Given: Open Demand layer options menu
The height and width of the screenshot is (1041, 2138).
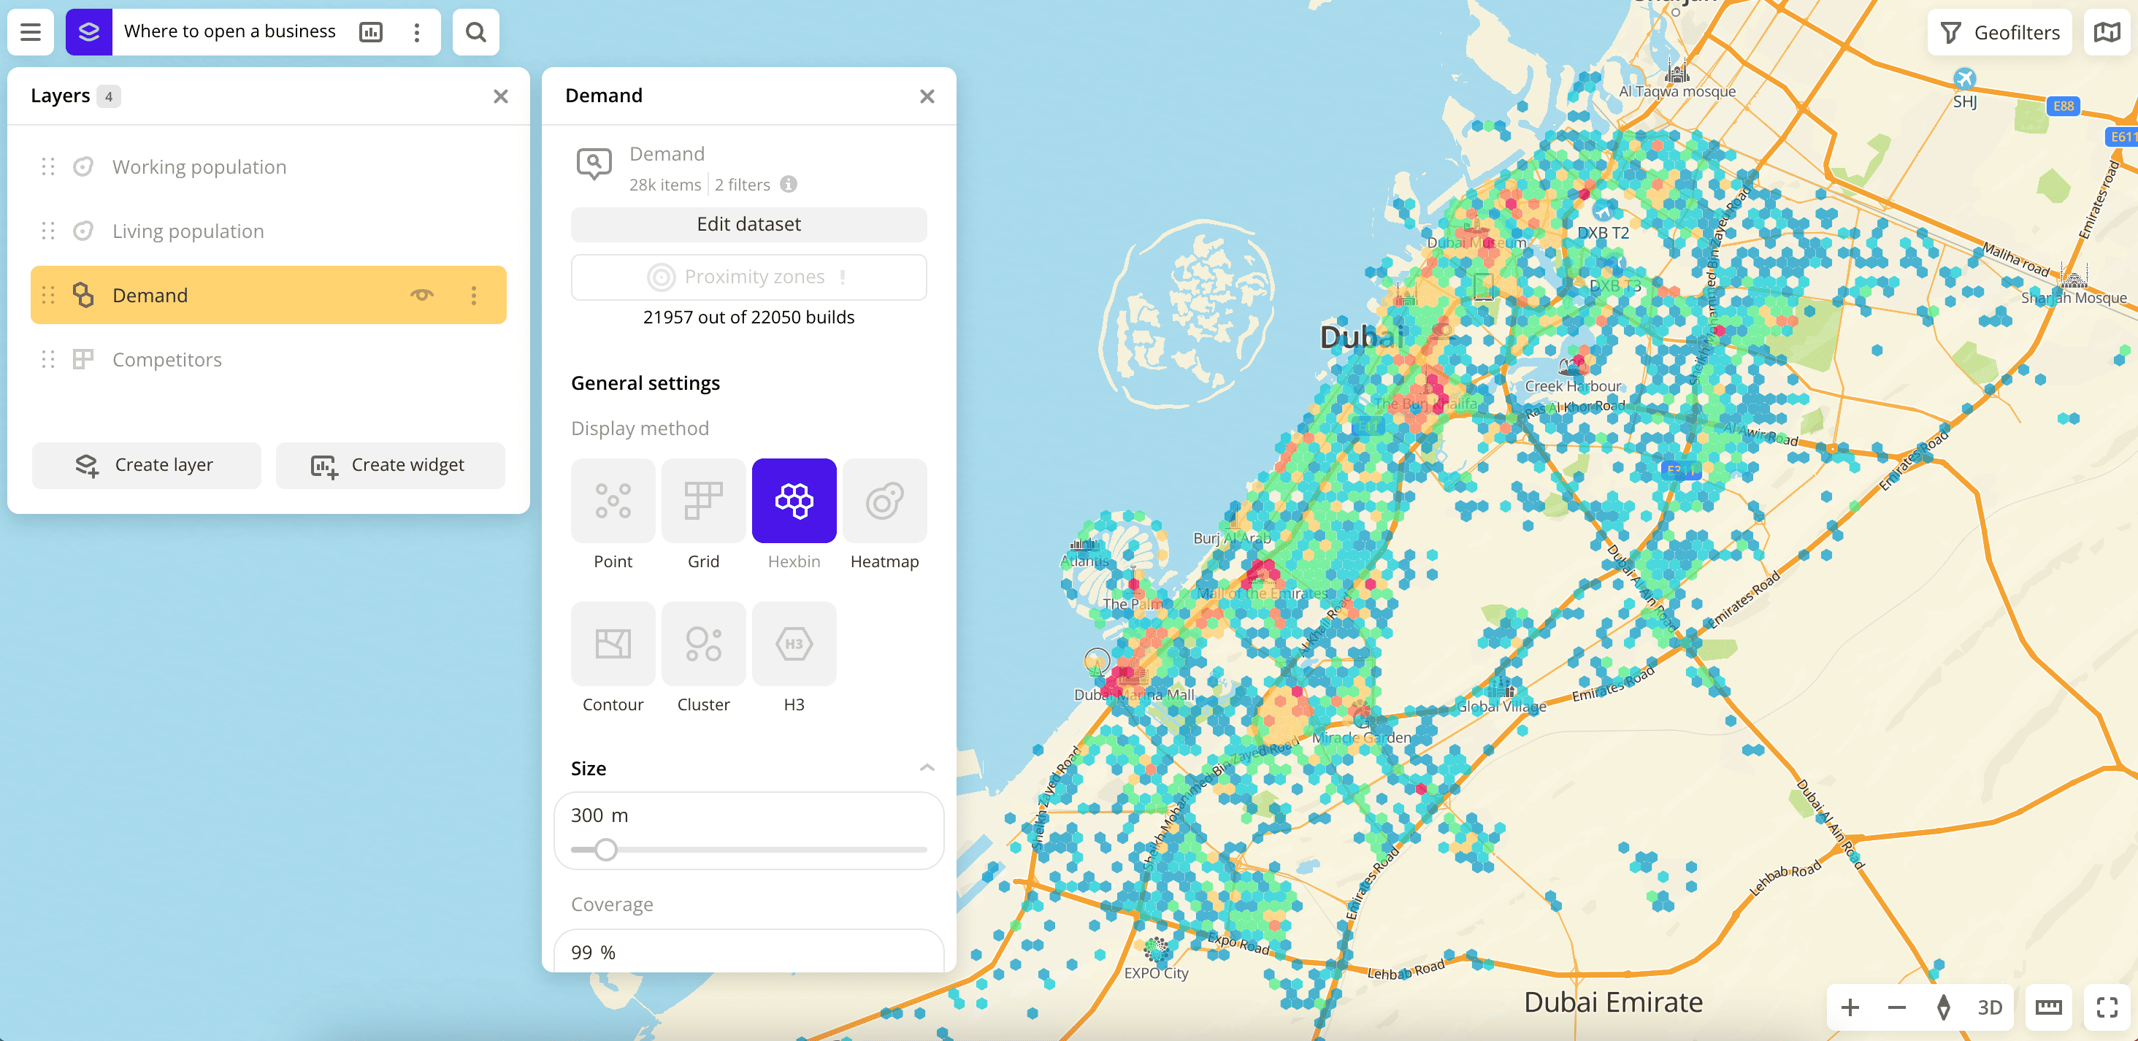Looking at the screenshot, I should pos(473,294).
